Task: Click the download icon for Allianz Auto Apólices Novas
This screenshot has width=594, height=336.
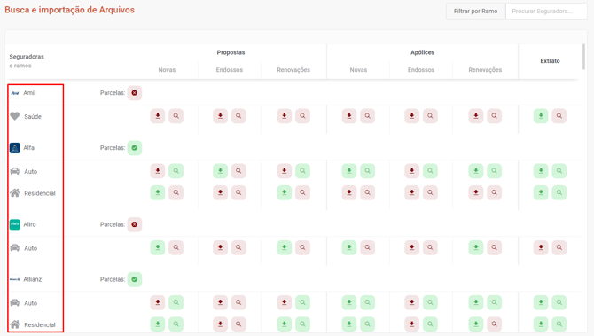Action: point(349,302)
